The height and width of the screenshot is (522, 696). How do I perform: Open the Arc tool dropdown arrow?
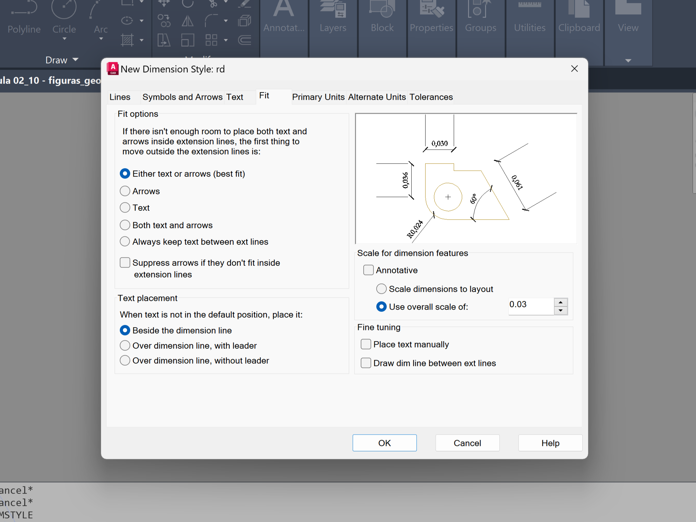tap(101, 39)
